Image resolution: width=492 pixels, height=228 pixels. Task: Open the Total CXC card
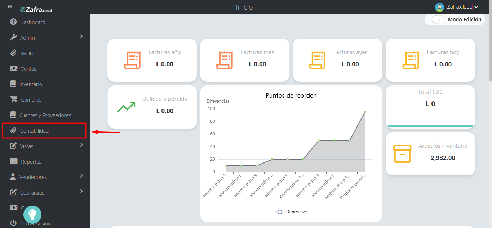(430, 107)
